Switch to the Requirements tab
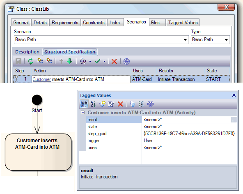Viewport: 243px width, 194px height. [65, 23]
